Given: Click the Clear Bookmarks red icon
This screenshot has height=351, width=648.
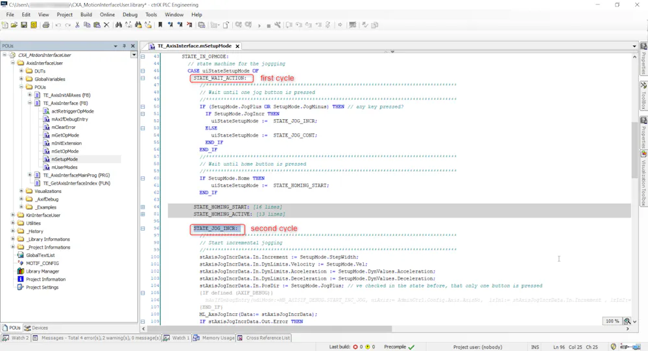Looking at the screenshot, I should coord(189,25).
